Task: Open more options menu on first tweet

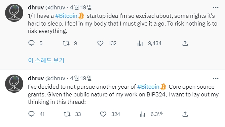Action: (216, 8)
